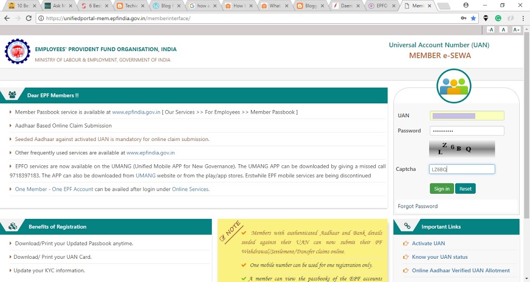The height and width of the screenshot is (282, 530).
Task: Click the chain link icon in Important Links header
Action: click(407, 226)
